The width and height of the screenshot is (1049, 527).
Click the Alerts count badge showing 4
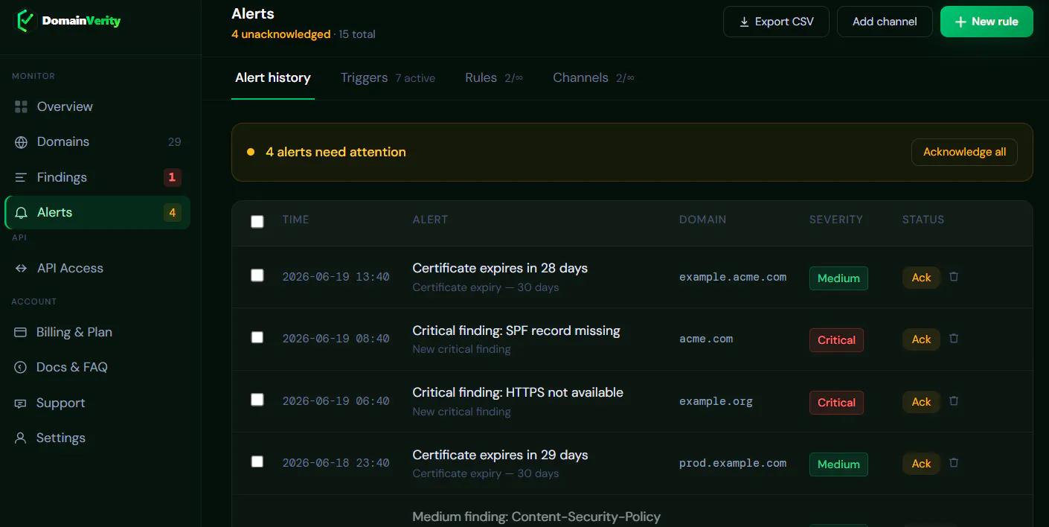coord(172,213)
